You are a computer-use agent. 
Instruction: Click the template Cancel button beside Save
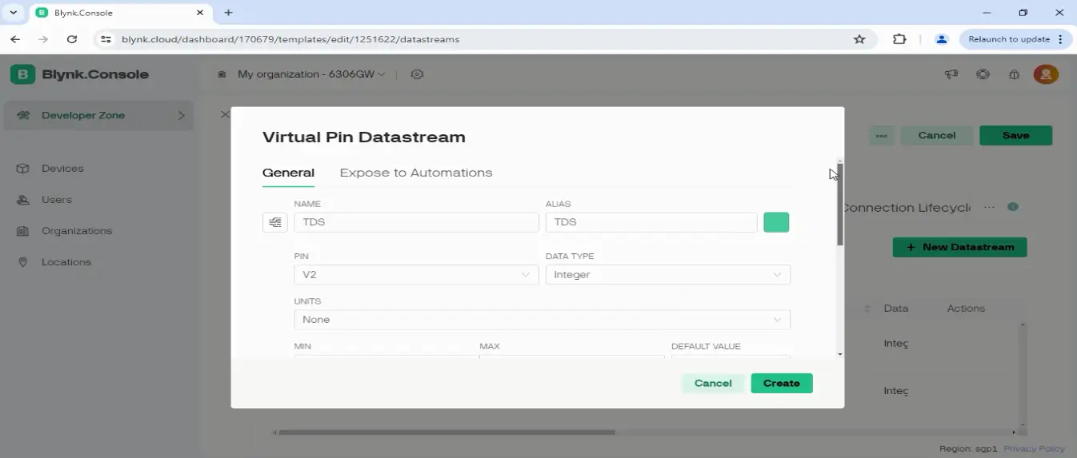[937, 135]
